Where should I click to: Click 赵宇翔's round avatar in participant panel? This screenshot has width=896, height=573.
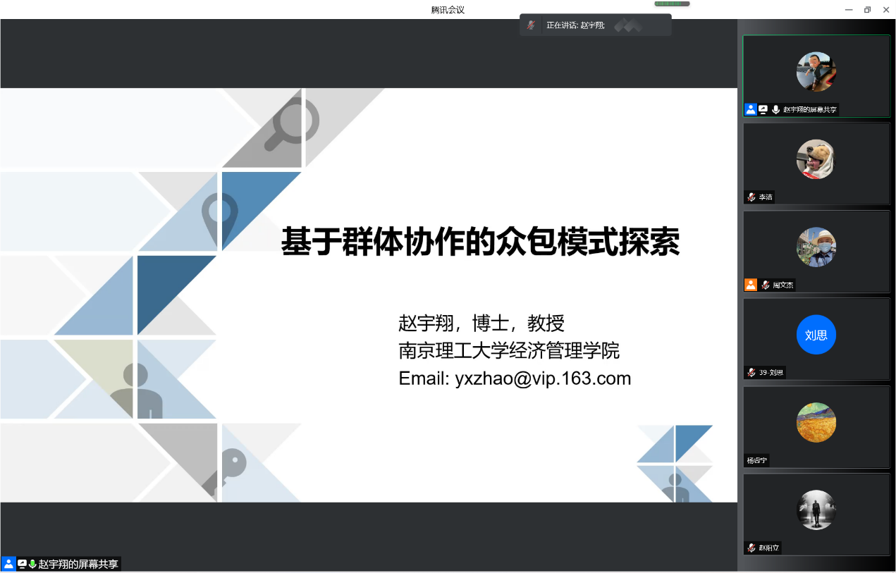click(816, 71)
